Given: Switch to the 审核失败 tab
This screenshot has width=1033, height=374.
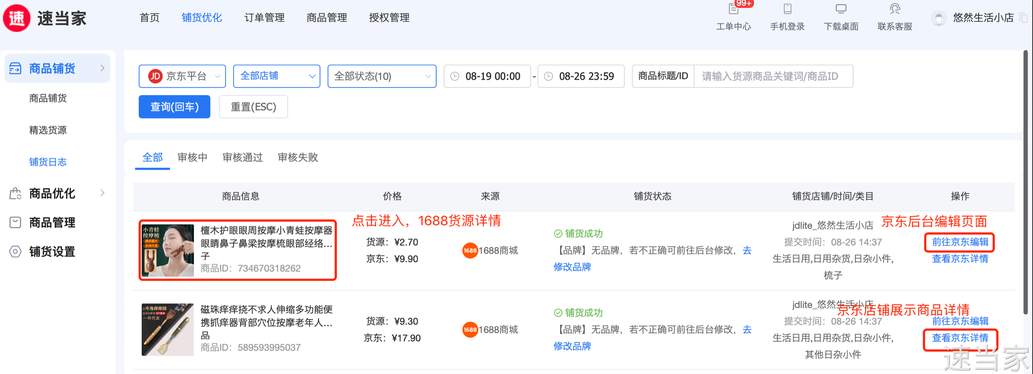Looking at the screenshot, I should pyautogui.click(x=298, y=157).
